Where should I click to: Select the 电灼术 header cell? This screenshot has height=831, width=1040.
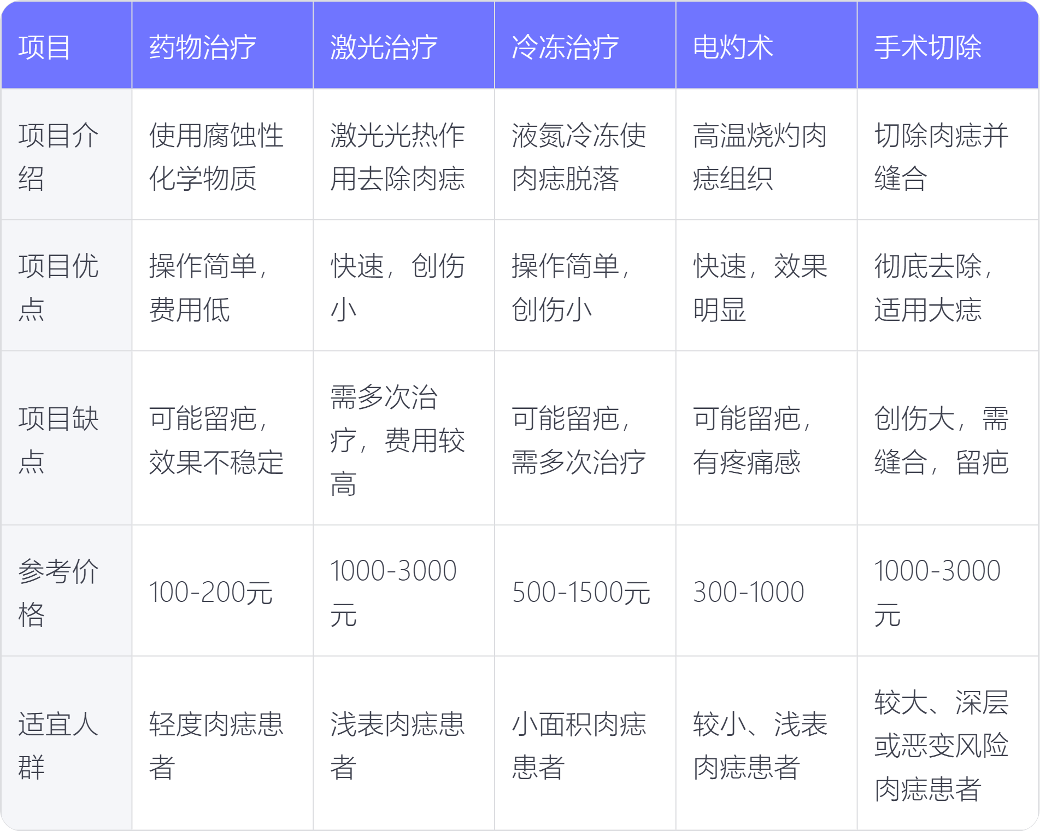(x=733, y=47)
